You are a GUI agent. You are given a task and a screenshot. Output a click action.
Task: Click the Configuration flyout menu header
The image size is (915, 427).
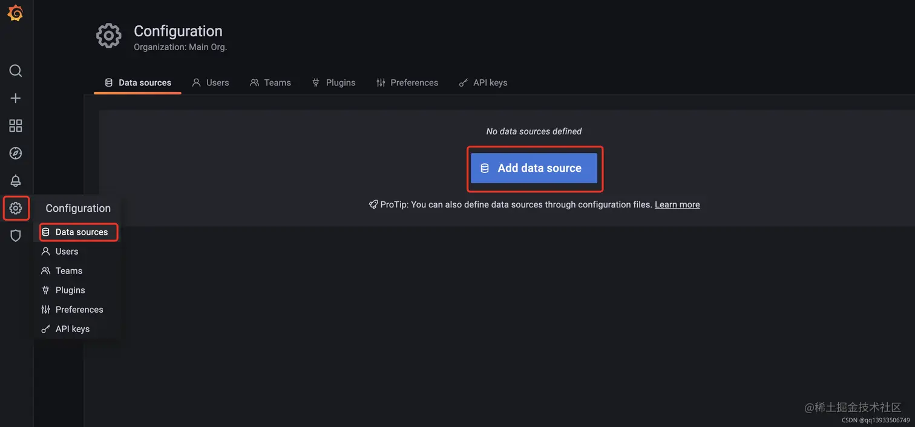tap(78, 208)
